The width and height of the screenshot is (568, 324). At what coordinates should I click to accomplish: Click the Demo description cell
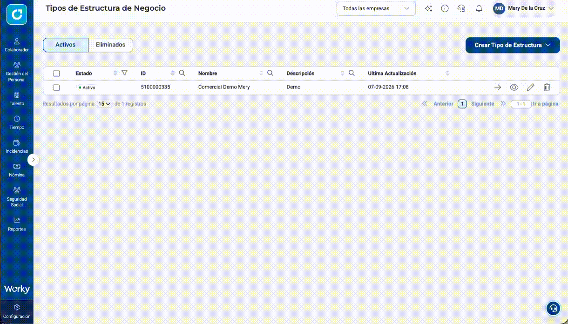[x=293, y=87]
